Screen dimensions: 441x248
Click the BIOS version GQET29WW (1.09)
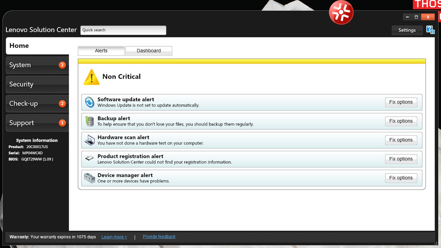(37, 159)
